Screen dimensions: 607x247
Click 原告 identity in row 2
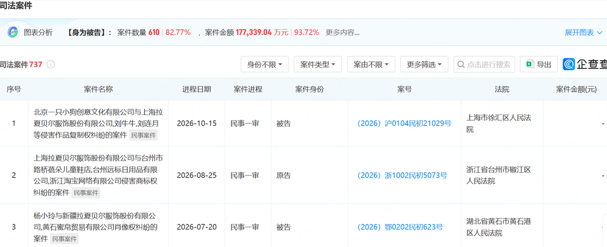click(283, 176)
